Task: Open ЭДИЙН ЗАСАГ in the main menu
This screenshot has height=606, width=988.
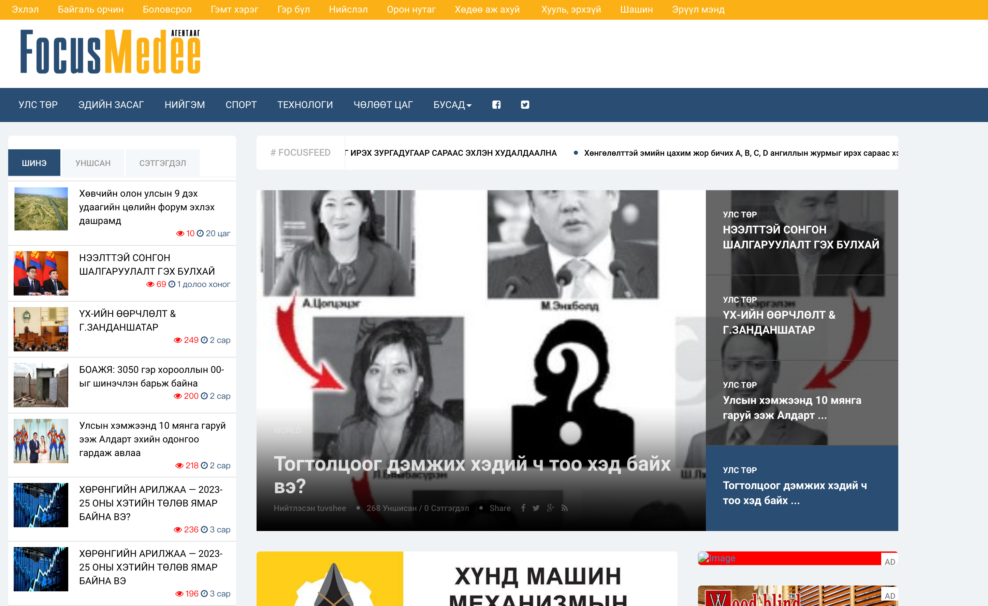Action: pos(111,105)
